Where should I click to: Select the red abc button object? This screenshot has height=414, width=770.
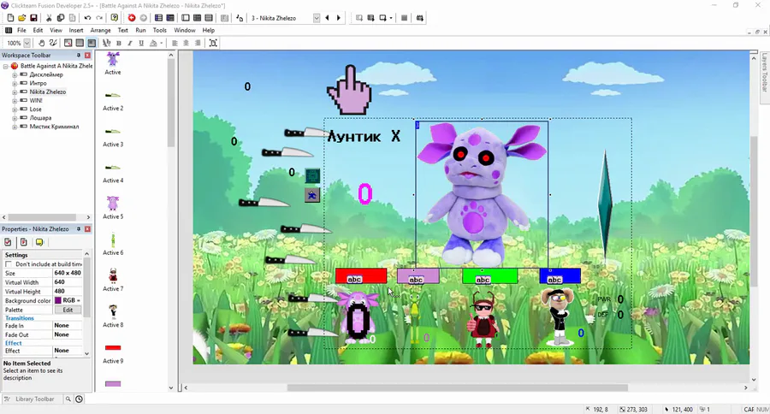[x=361, y=276]
